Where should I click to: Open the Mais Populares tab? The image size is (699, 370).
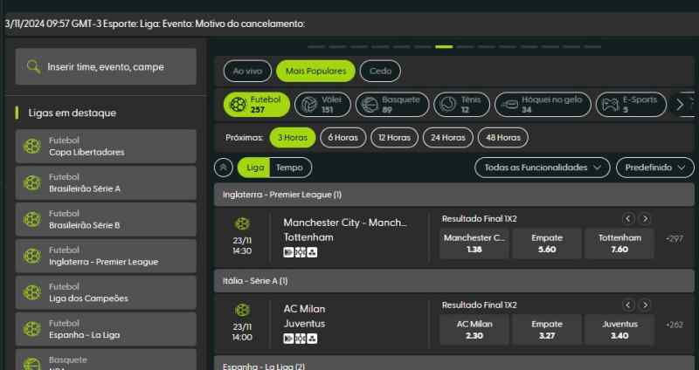pos(315,71)
